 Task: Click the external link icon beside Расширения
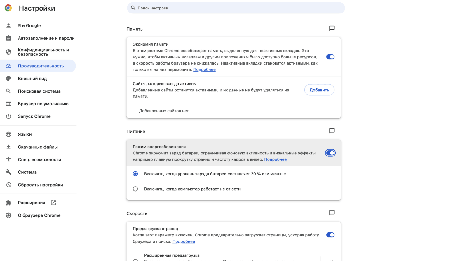click(53, 203)
